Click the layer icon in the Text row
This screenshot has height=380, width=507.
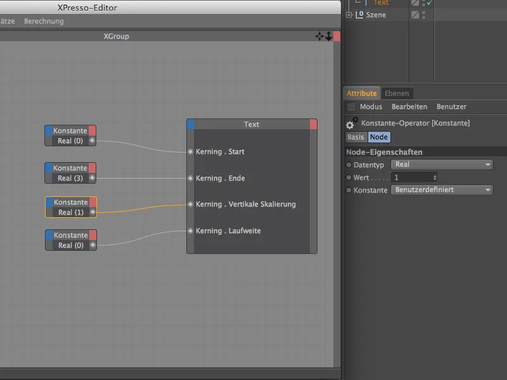coord(415,3)
